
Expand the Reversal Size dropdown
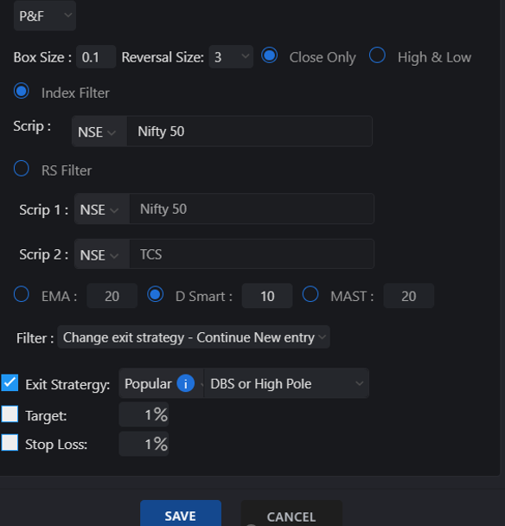point(231,57)
